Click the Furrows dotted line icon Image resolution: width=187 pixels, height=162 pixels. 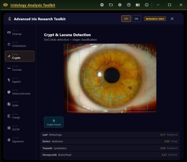tap(9, 68)
